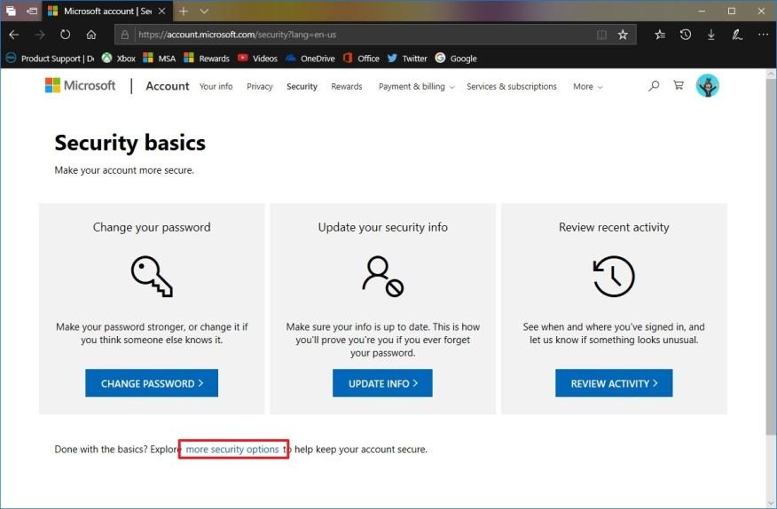Open Xbox bookmark in favorites bar
The width and height of the screenshot is (777, 509).
[119, 59]
